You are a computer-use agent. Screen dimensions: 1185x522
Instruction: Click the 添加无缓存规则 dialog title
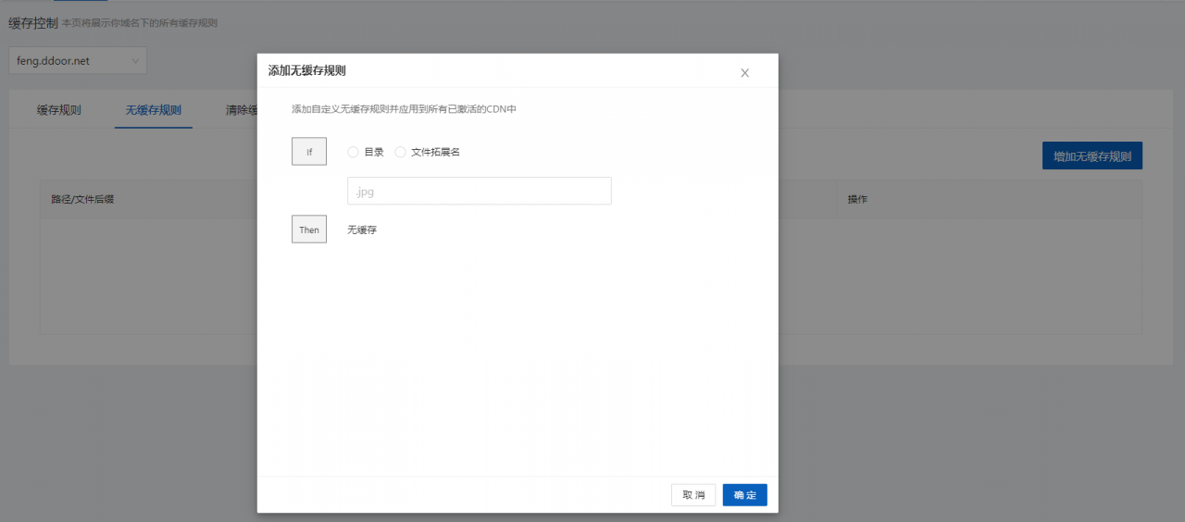click(306, 70)
